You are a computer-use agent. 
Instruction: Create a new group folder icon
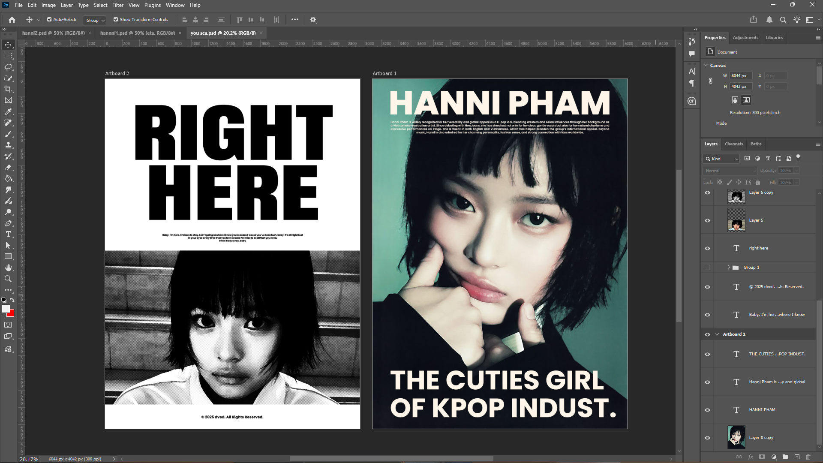click(x=785, y=457)
